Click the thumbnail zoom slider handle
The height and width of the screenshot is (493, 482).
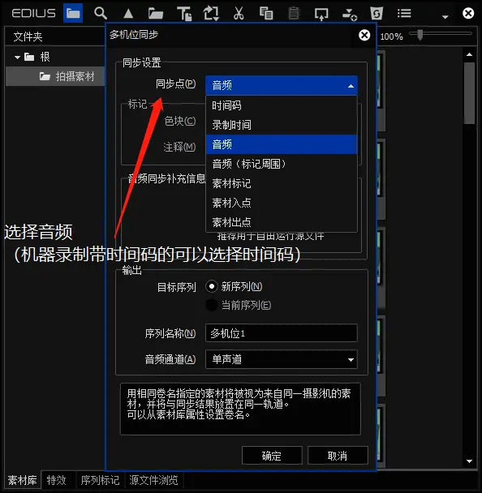(420, 34)
